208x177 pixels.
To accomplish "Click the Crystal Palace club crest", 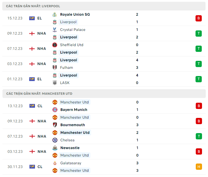I will (x=55, y=30).
